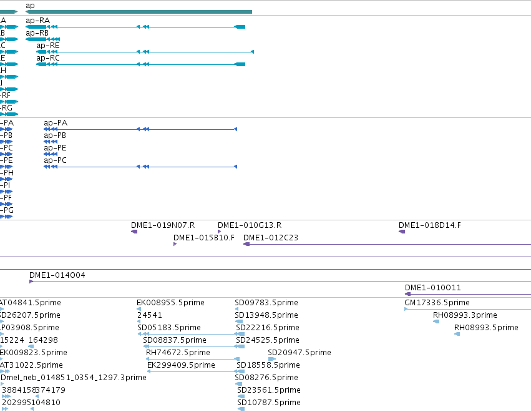The height and width of the screenshot is (412, 531).
Task: Select Dmel_neb_014851_0354_1297.3prime label
Action: click(74, 378)
